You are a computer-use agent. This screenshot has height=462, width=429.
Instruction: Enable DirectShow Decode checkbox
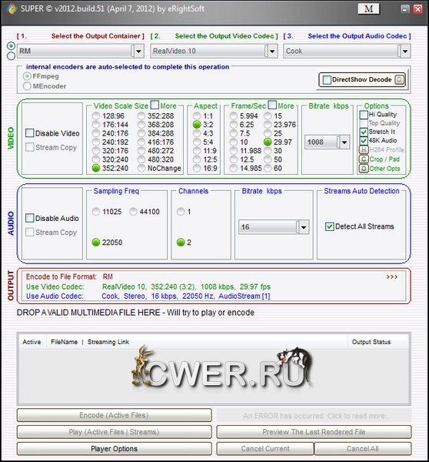[x=327, y=80]
